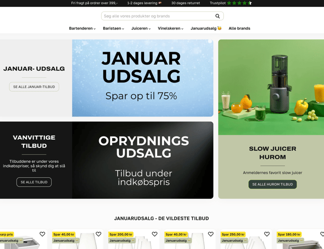The height and width of the screenshot is (249, 324).
Task: Click the search magnifier icon
Action: (x=217, y=16)
